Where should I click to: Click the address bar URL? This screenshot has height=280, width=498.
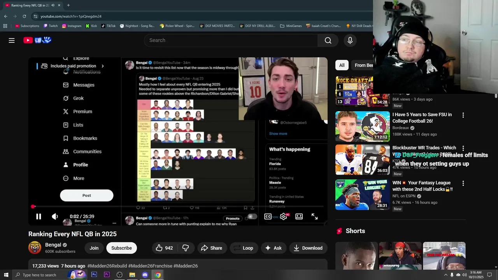[x=71, y=16]
